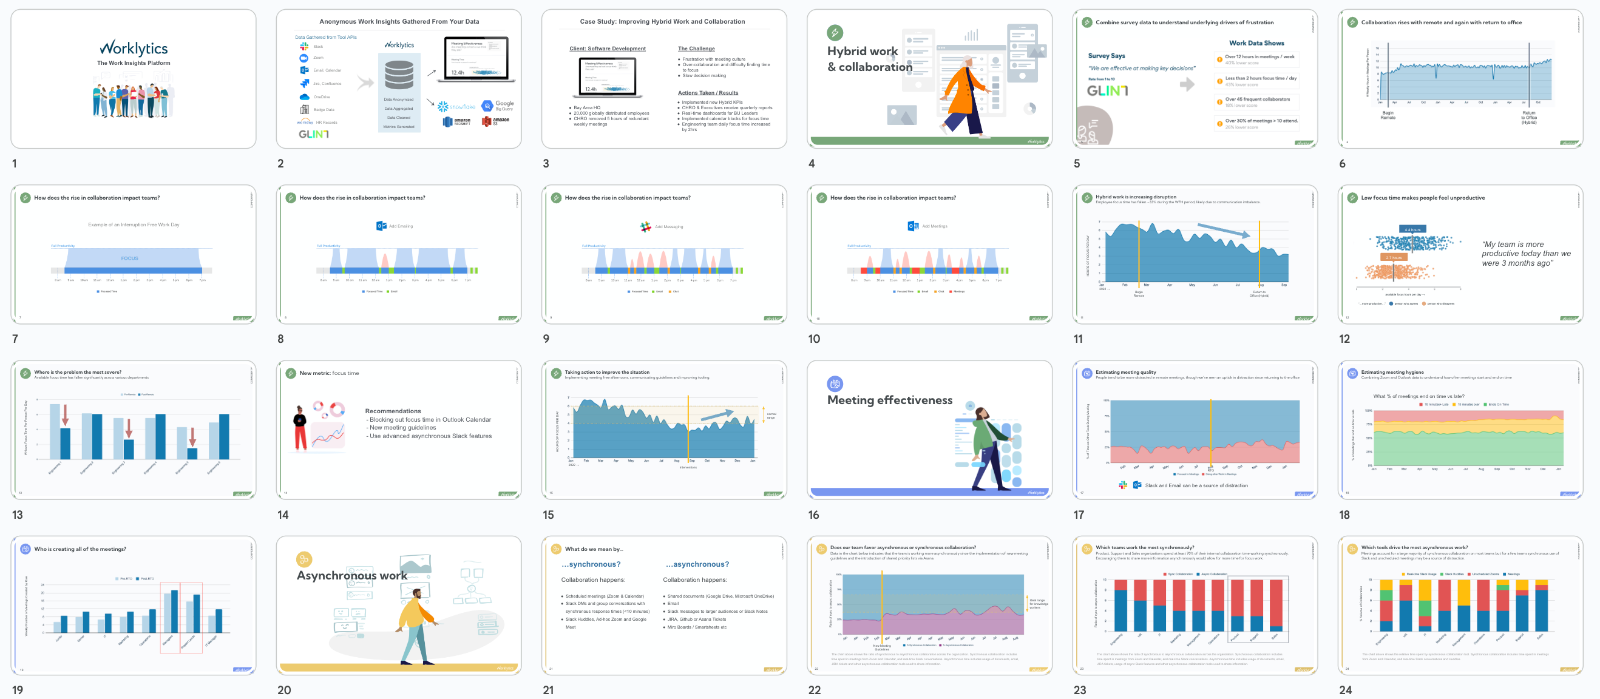Image resolution: width=1600 pixels, height=699 pixels.
Task: Select 'Which tools drive the most asynchronous work' slide
Action: pyautogui.click(x=1460, y=606)
